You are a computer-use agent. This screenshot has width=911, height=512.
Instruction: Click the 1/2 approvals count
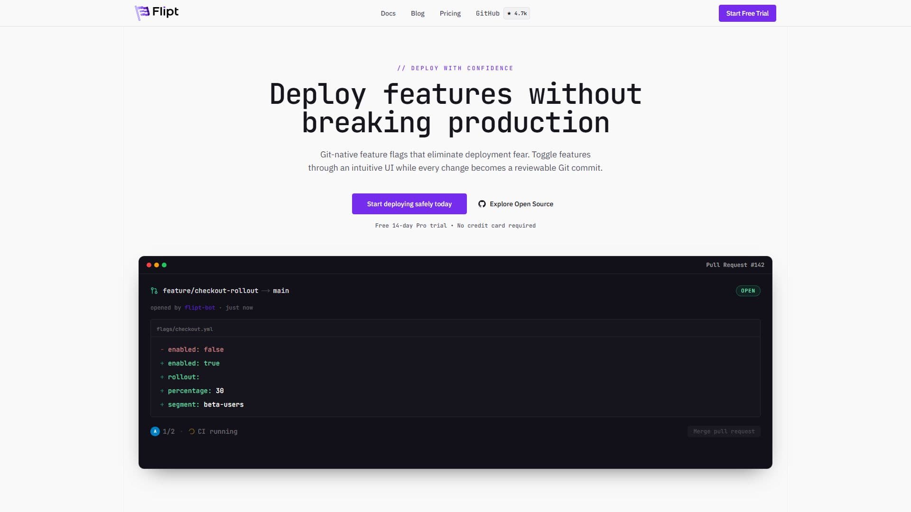[169, 431]
